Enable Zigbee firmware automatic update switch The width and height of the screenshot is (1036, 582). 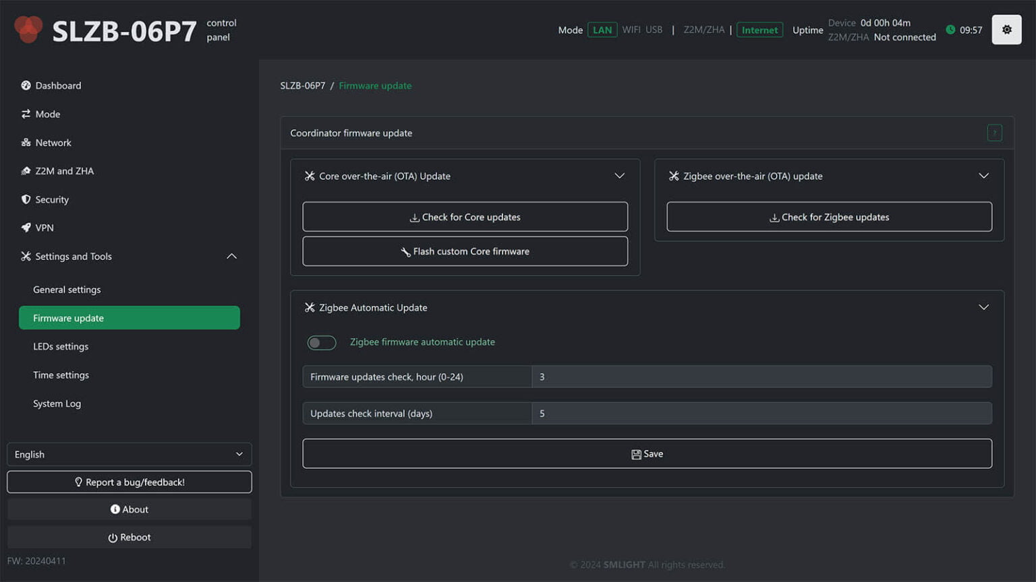322,343
